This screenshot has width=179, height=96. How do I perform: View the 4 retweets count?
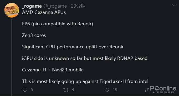coord(73,90)
